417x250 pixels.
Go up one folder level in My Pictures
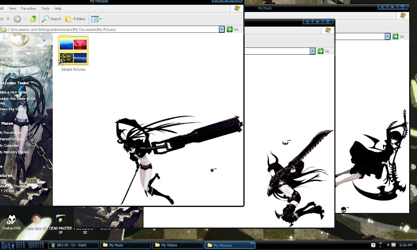pos(33,19)
